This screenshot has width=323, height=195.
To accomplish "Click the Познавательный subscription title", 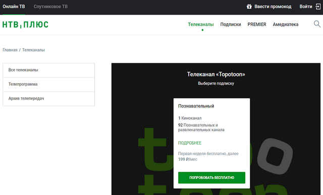I will (196, 106).
